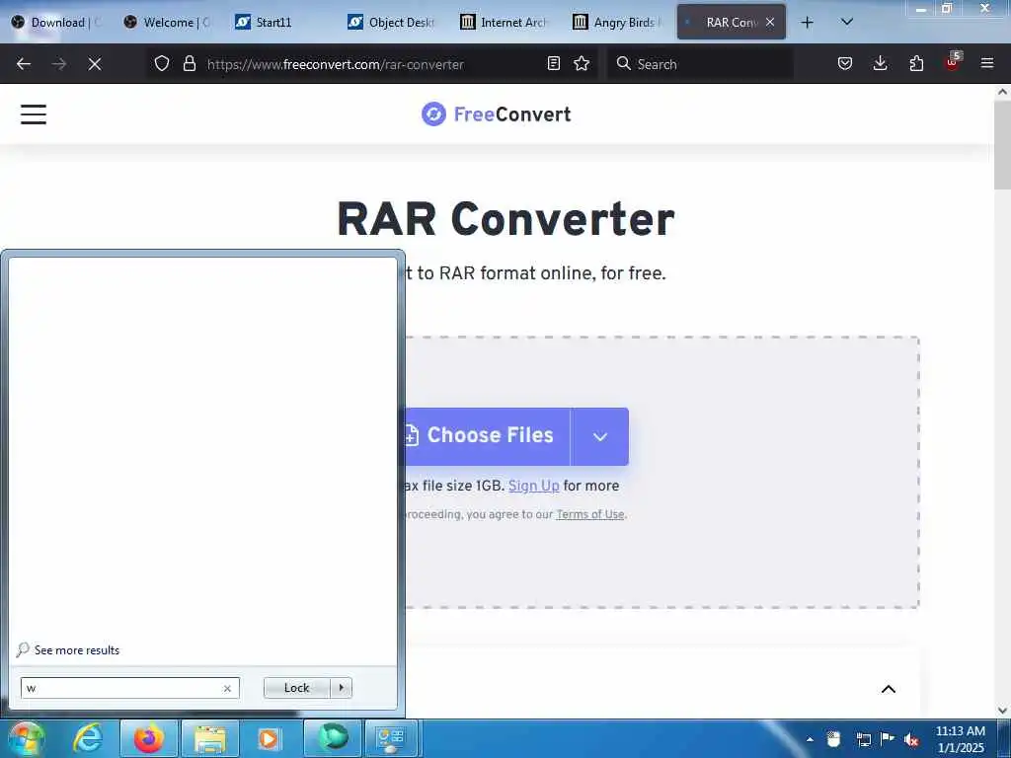Image resolution: width=1011 pixels, height=758 pixels.
Task: Open the clock showing 11:13 AM
Action: (960, 739)
